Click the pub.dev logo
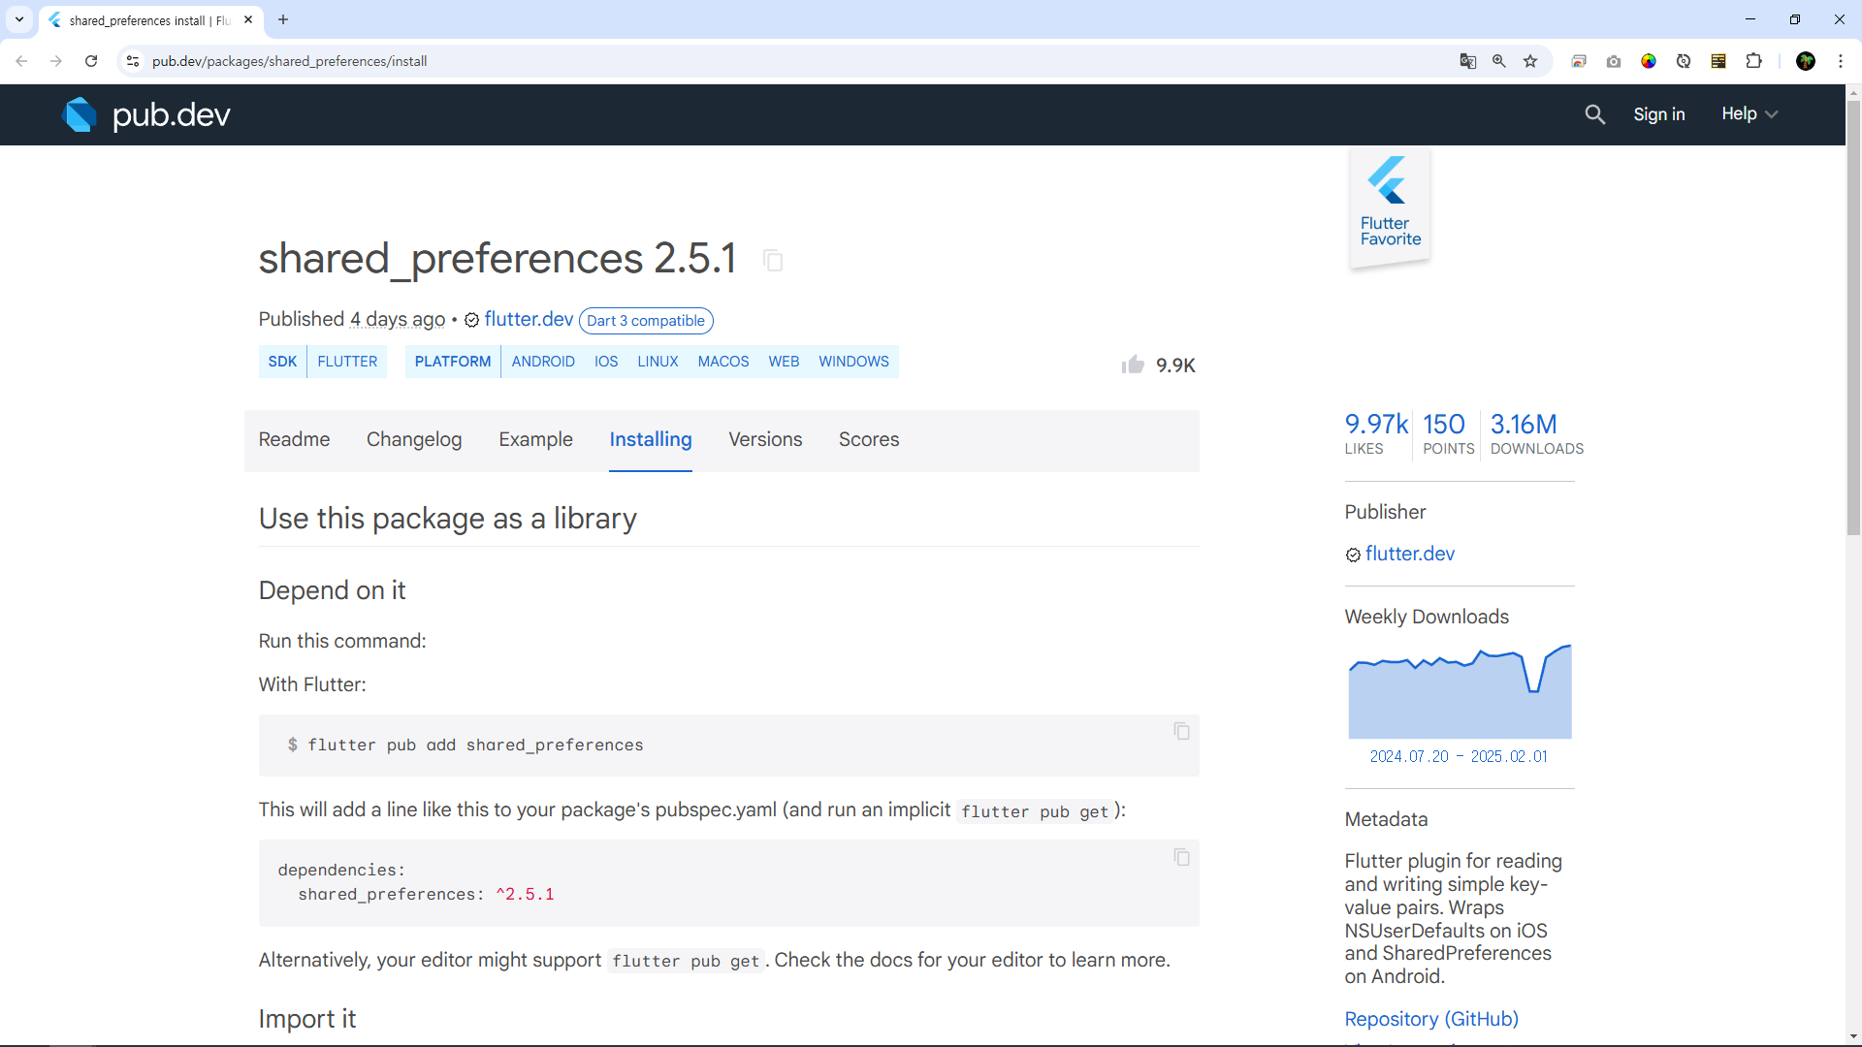 [x=145, y=114]
